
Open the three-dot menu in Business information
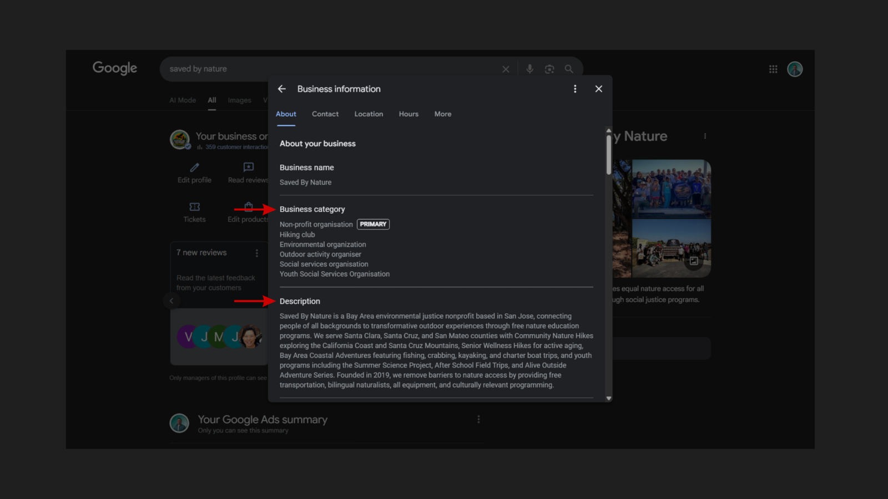pyautogui.click(x=575, y=89)
